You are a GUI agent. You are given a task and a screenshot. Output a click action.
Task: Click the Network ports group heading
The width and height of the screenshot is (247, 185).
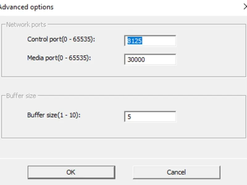tap(26, 25)
